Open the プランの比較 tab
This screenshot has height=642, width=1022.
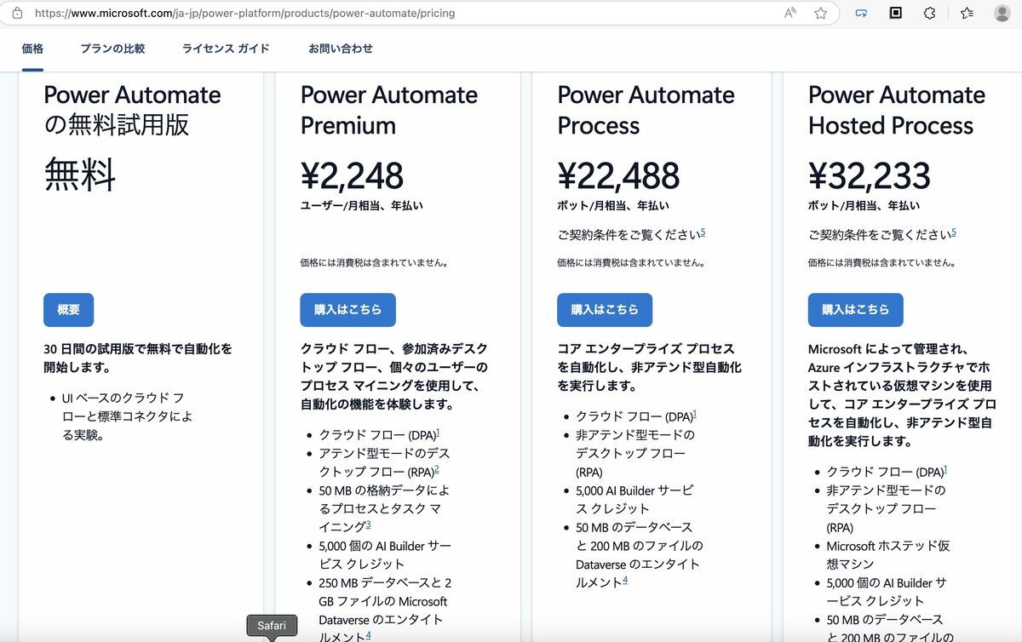tap(112, 49)
